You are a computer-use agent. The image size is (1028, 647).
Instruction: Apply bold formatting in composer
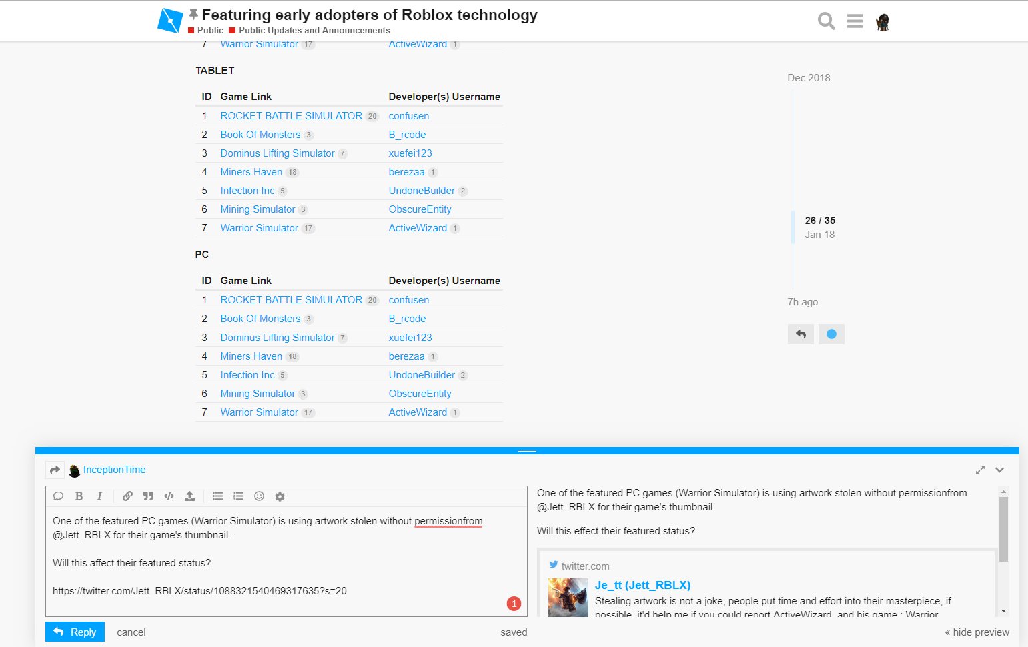79,496
